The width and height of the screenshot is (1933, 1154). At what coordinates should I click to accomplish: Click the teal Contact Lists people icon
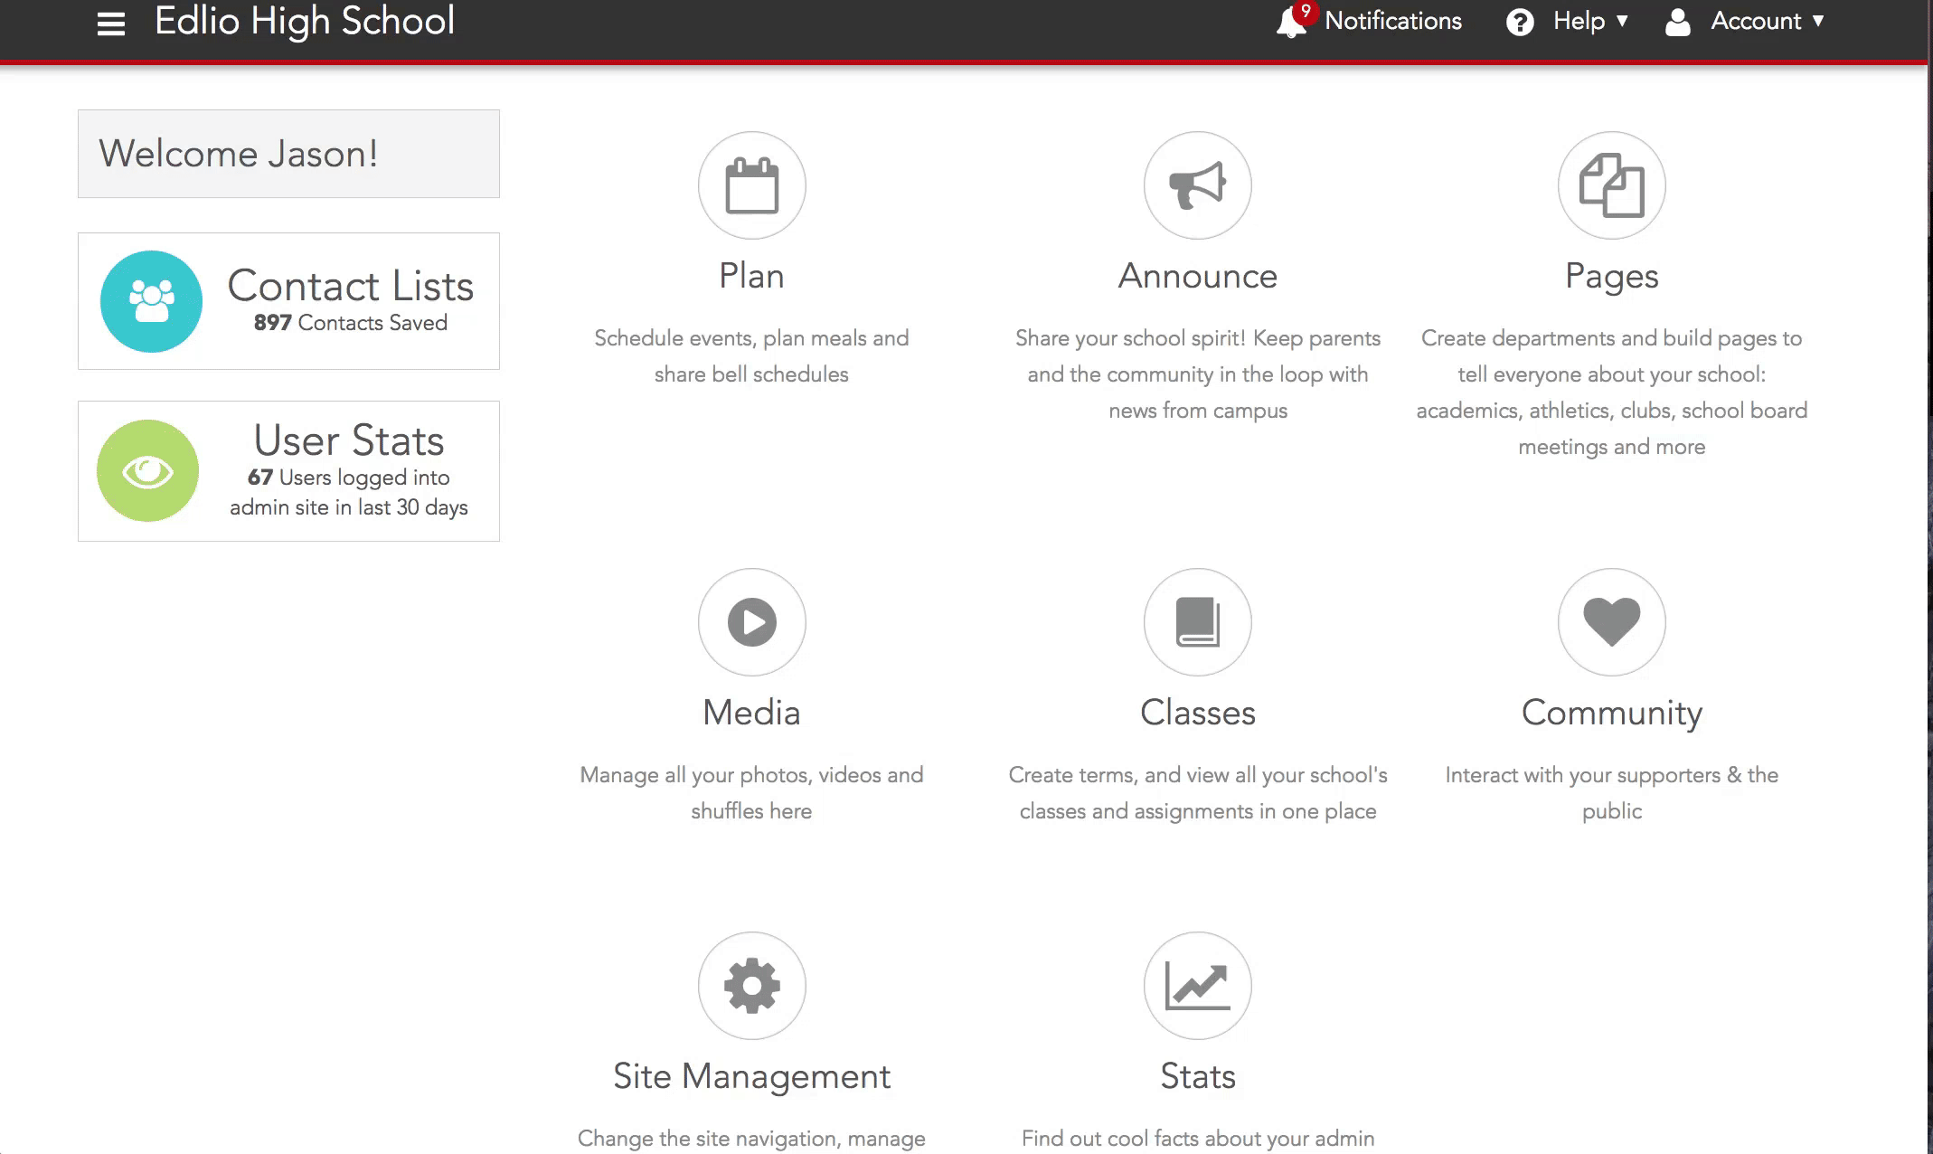(151, 301)
